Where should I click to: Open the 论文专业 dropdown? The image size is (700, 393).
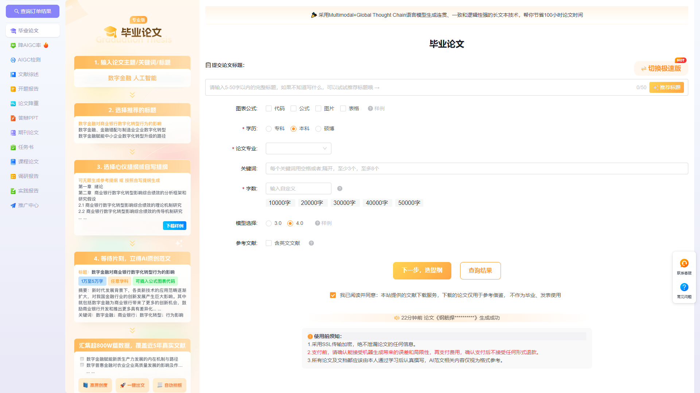coord(298,148)
